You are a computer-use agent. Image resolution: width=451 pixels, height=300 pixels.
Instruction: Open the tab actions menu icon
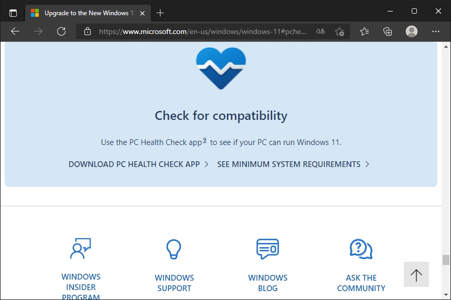pyautogui.click(x=13, y=13)
